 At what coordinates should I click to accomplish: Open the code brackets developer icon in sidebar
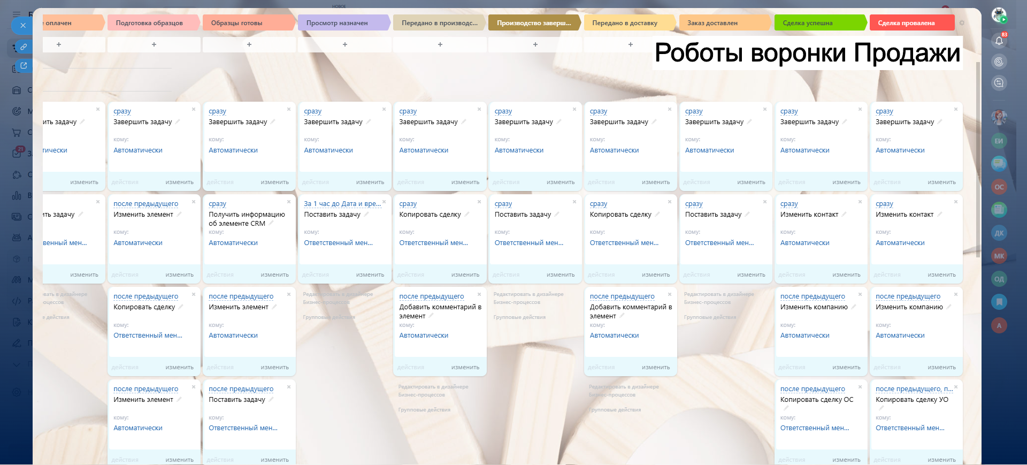[x=17, y=301]
